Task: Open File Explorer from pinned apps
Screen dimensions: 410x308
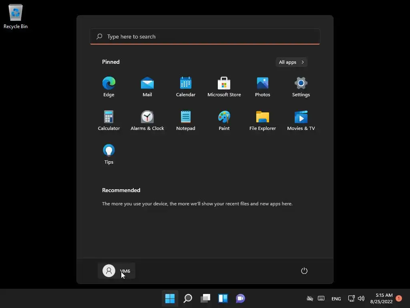Action: pyautogui.click(x=263, y=120)
